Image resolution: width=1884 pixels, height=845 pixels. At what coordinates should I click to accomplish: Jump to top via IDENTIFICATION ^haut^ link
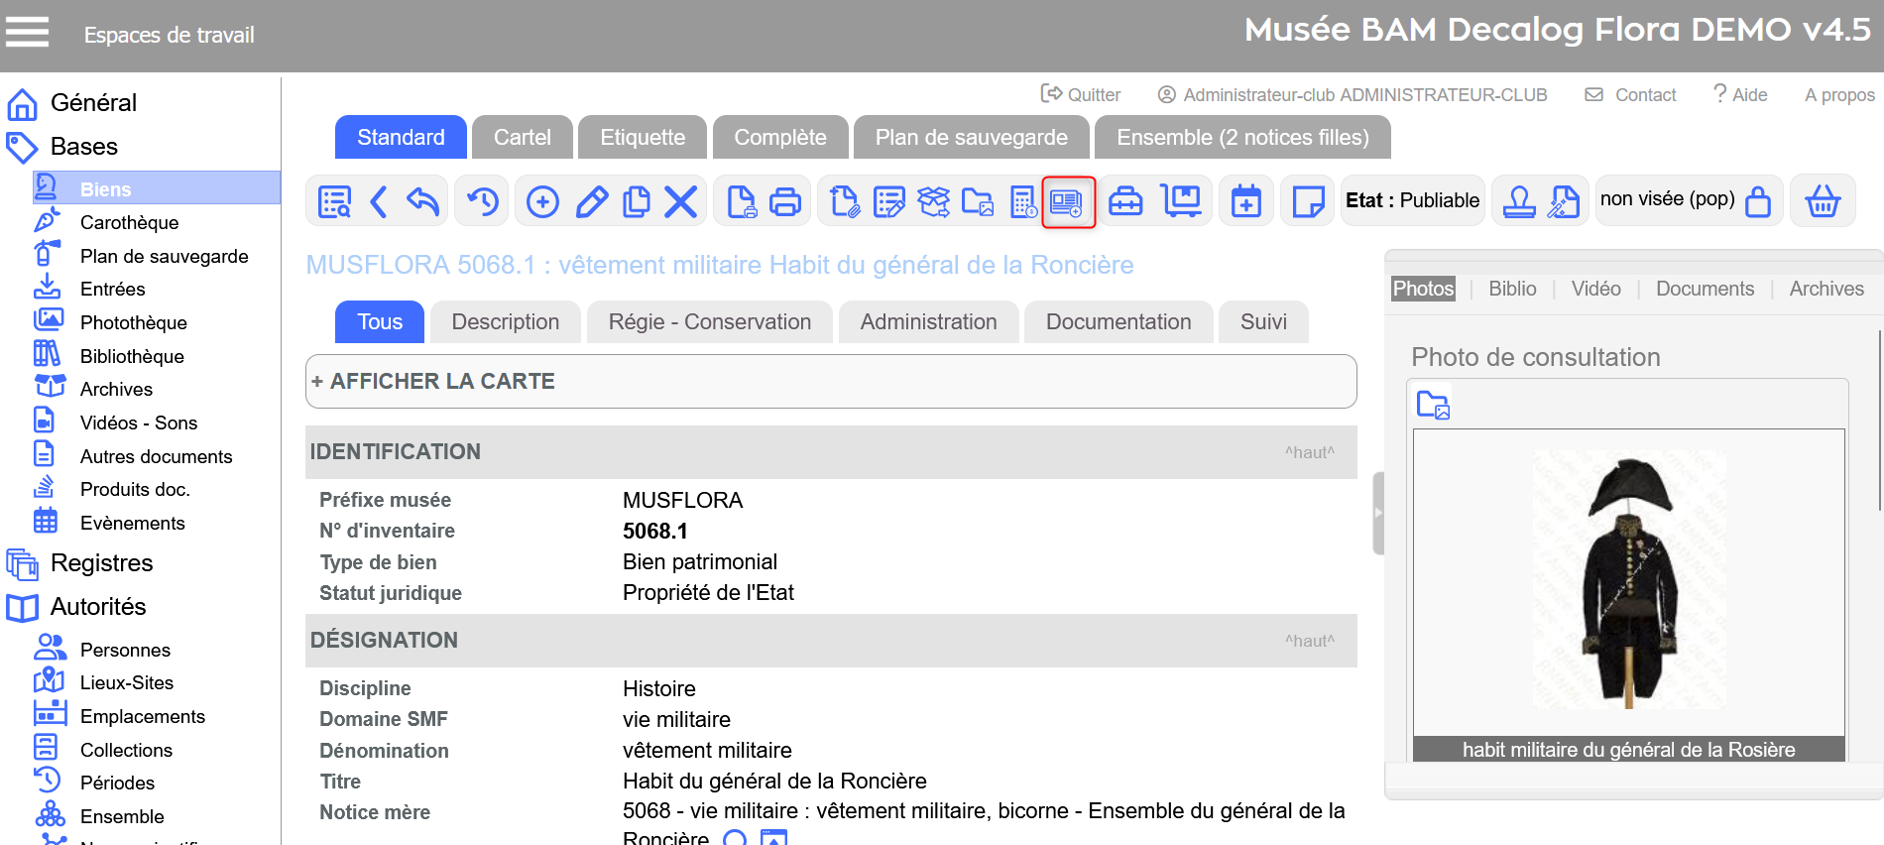pyautogui.click(x=1309, y=453)
